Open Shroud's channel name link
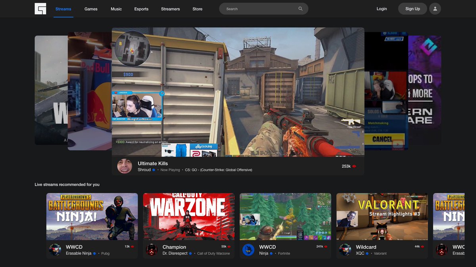Screen dimensions: 476x267 pos(144,170)
